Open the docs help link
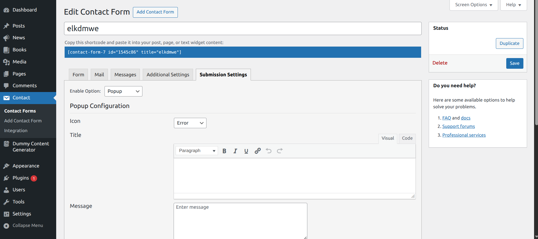Viewport: 538px width, 239px height. pyautogui.click(x=466, y=118)
